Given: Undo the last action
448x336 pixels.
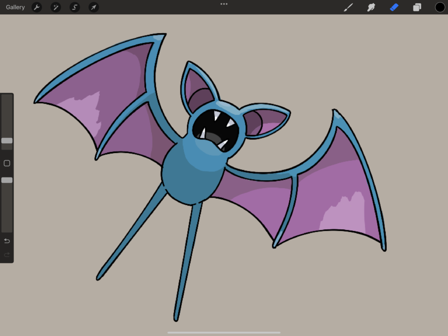Looking at the screenshot, I should (x=7, y=241).
